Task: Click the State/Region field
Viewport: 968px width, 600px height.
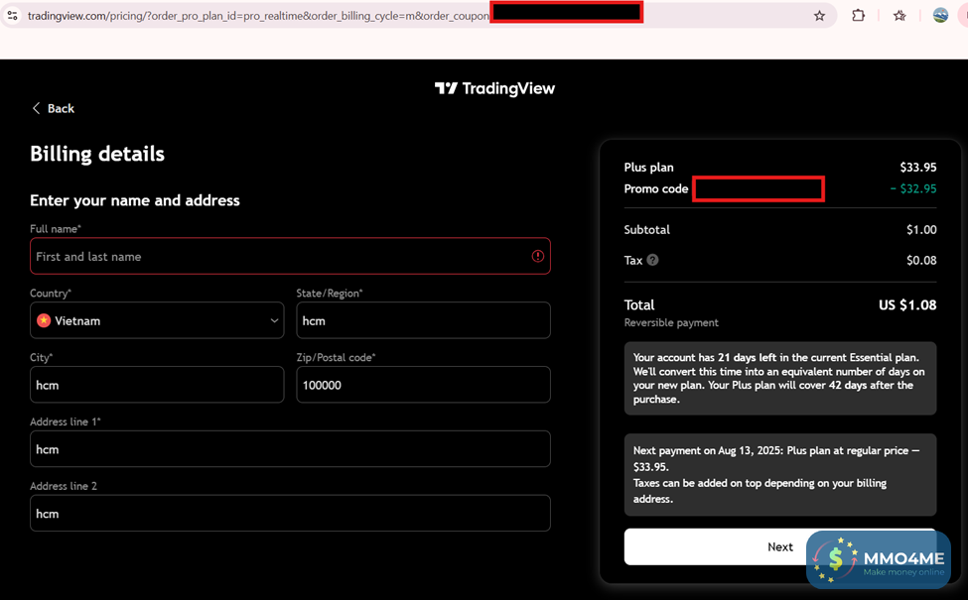Action: (424, 320)
